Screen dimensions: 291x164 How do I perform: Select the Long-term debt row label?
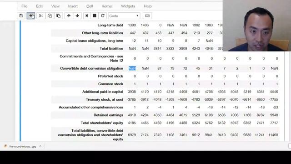pos(110,25)
